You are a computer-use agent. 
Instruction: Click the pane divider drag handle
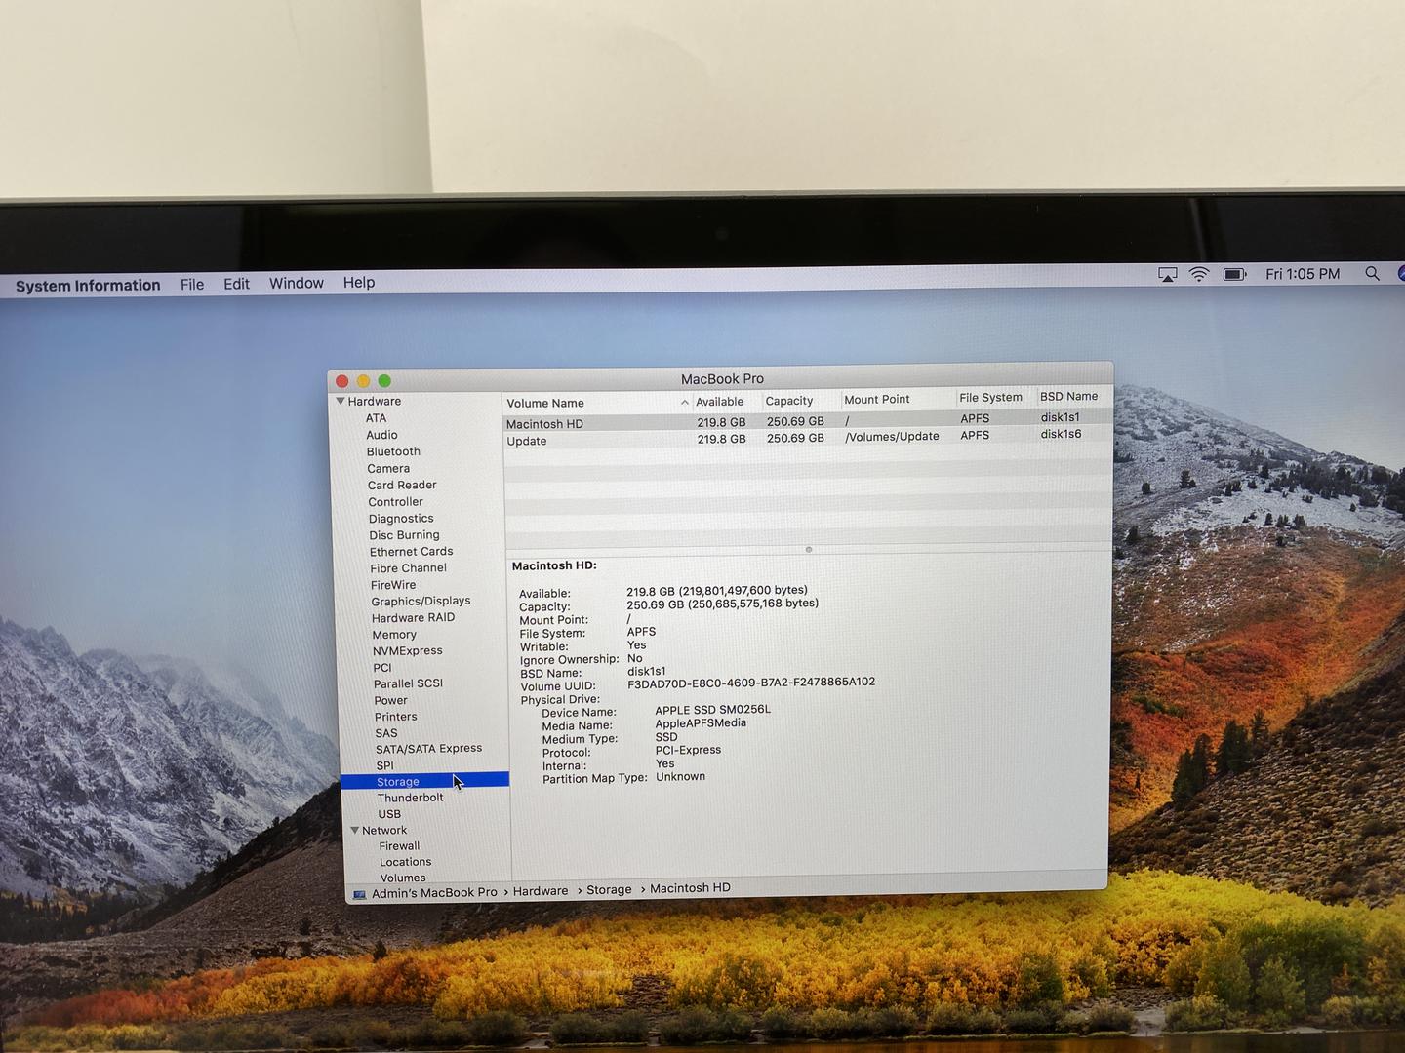(x=808, y=550)
